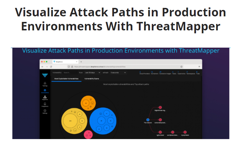Image resolution: width=247 pixels, height=149 pixels.
Task: Click the large orange vulnerability bubble
Action: tap(88, 103)
